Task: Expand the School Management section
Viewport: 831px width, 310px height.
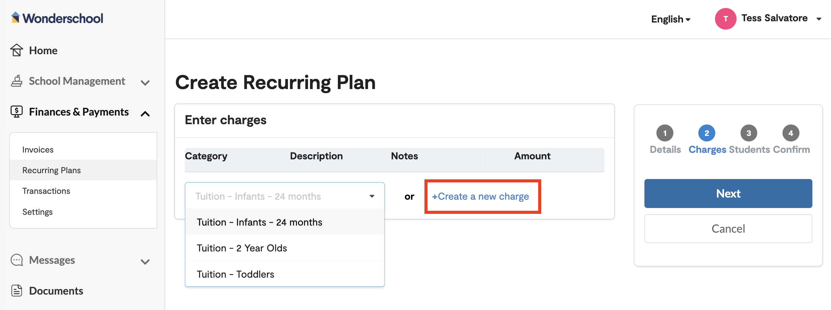Action: [x=145, y=83]
